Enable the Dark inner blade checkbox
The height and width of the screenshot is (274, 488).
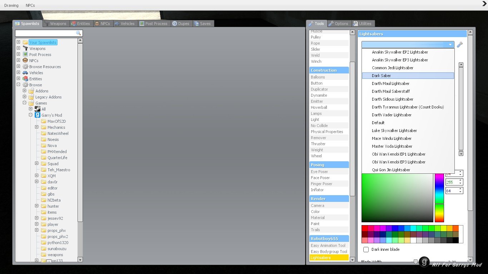pos(366,249)
